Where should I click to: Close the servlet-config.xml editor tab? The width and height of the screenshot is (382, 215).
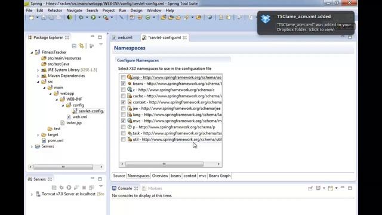[185, 38]
